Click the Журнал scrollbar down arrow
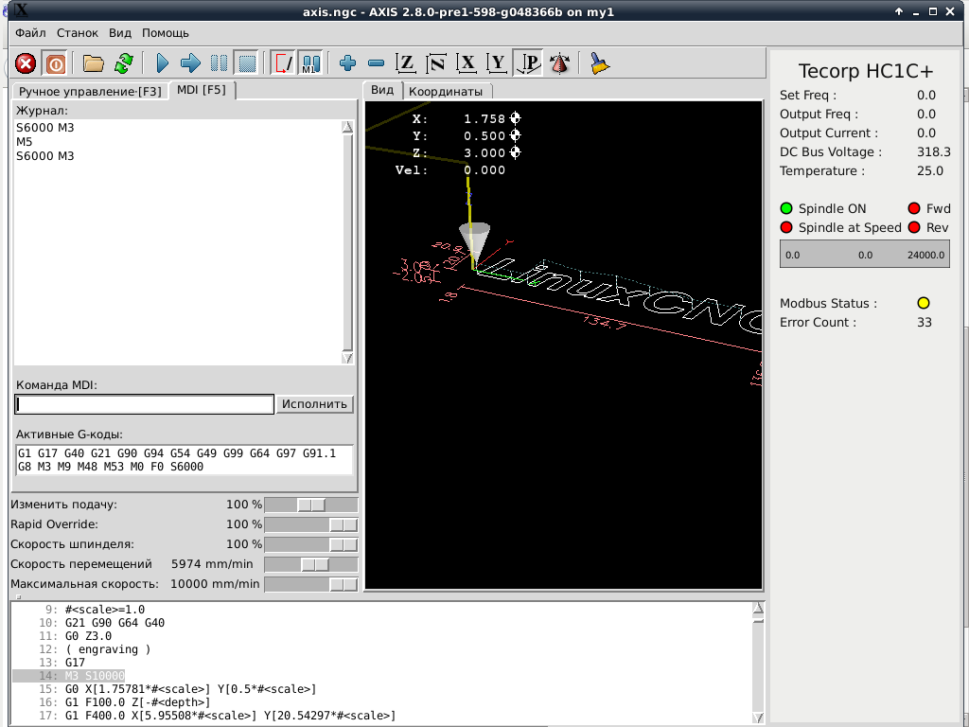The width and height of the screenshot is (969, 727). click(x=347, y=358)
